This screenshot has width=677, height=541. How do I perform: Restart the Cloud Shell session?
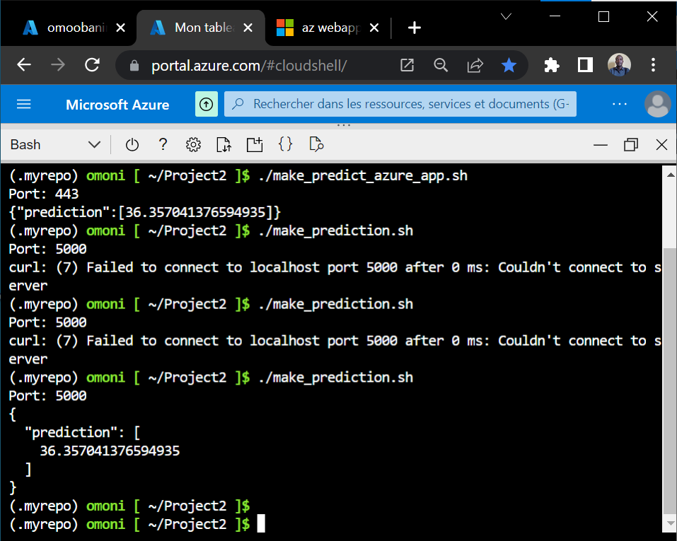(132, 144)
